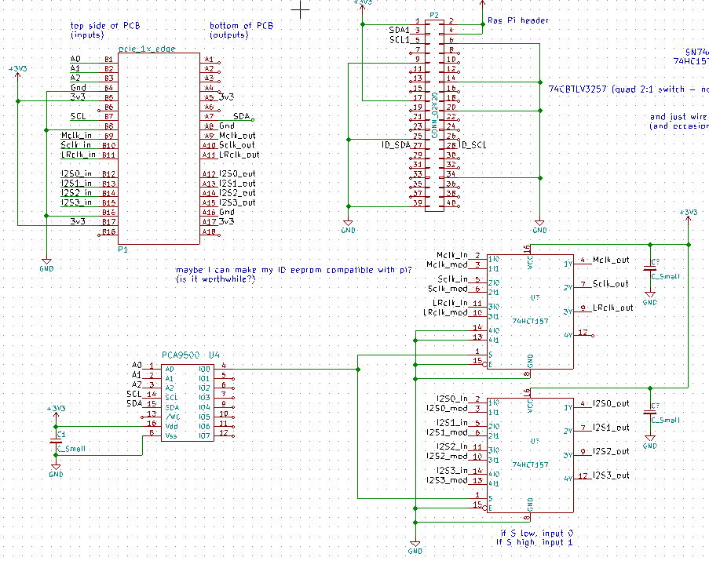Select the LRclk_in label at pin B11

(x=79, y=155)
